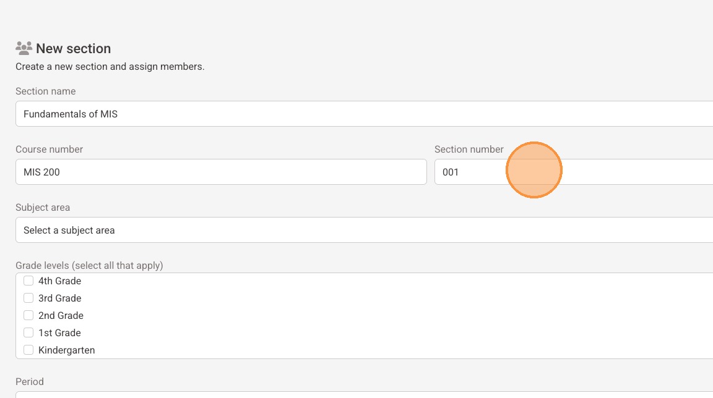Click the people group icon beside New section
This screenshot has width=713, height=398.
tap(24, 48)
